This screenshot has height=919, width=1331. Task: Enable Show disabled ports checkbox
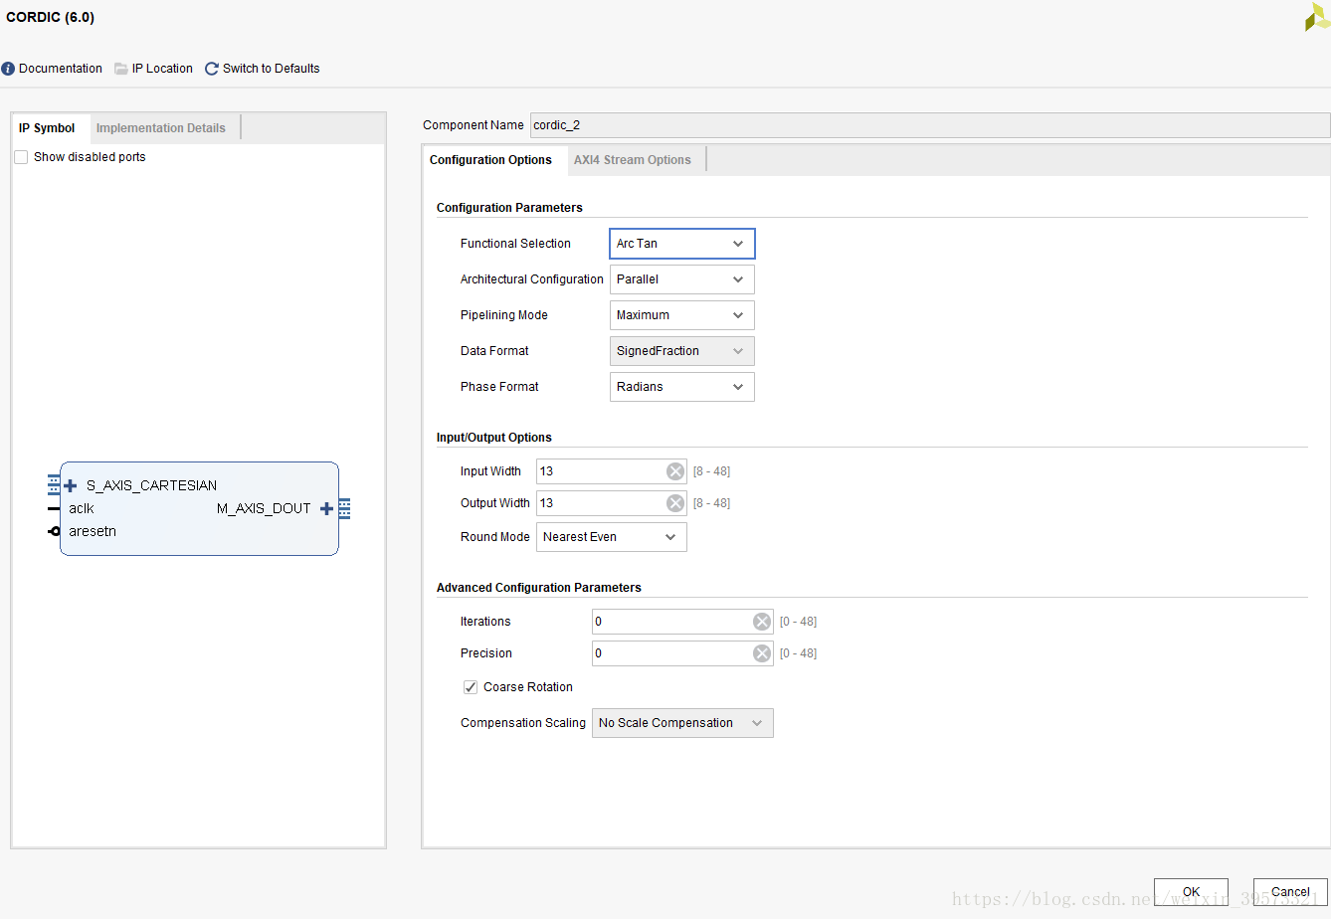21,157
